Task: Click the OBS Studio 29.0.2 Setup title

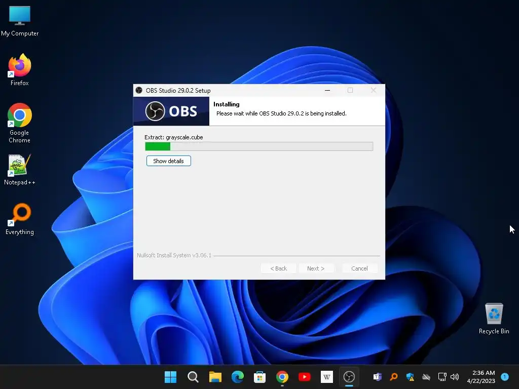Action: pyautogui.click(x=178, y=90)
